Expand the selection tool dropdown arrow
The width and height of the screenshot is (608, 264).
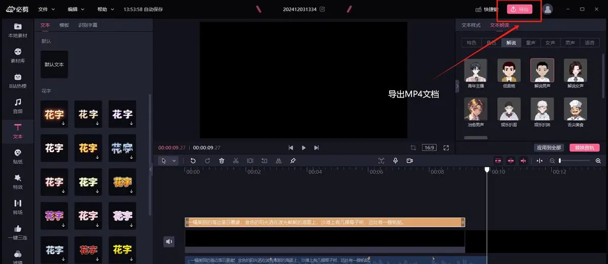coord(174,161)
